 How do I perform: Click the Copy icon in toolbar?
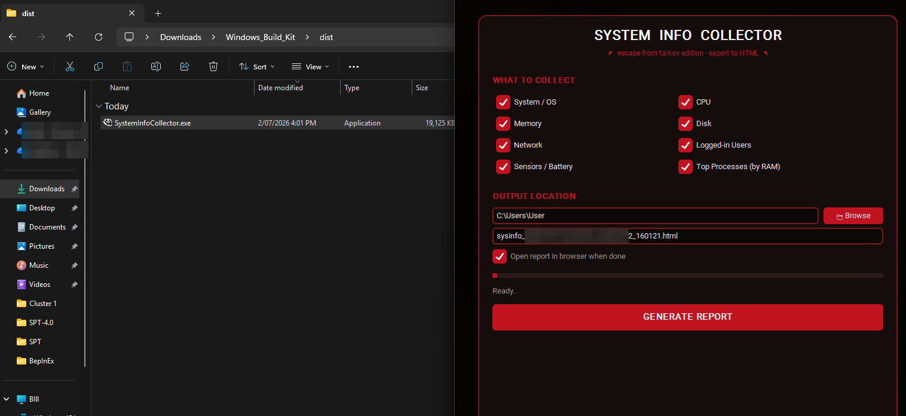click(x=99, y=66)
